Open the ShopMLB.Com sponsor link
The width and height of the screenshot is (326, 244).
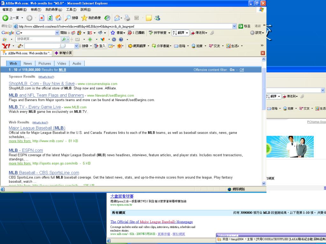tap(42, 84)
